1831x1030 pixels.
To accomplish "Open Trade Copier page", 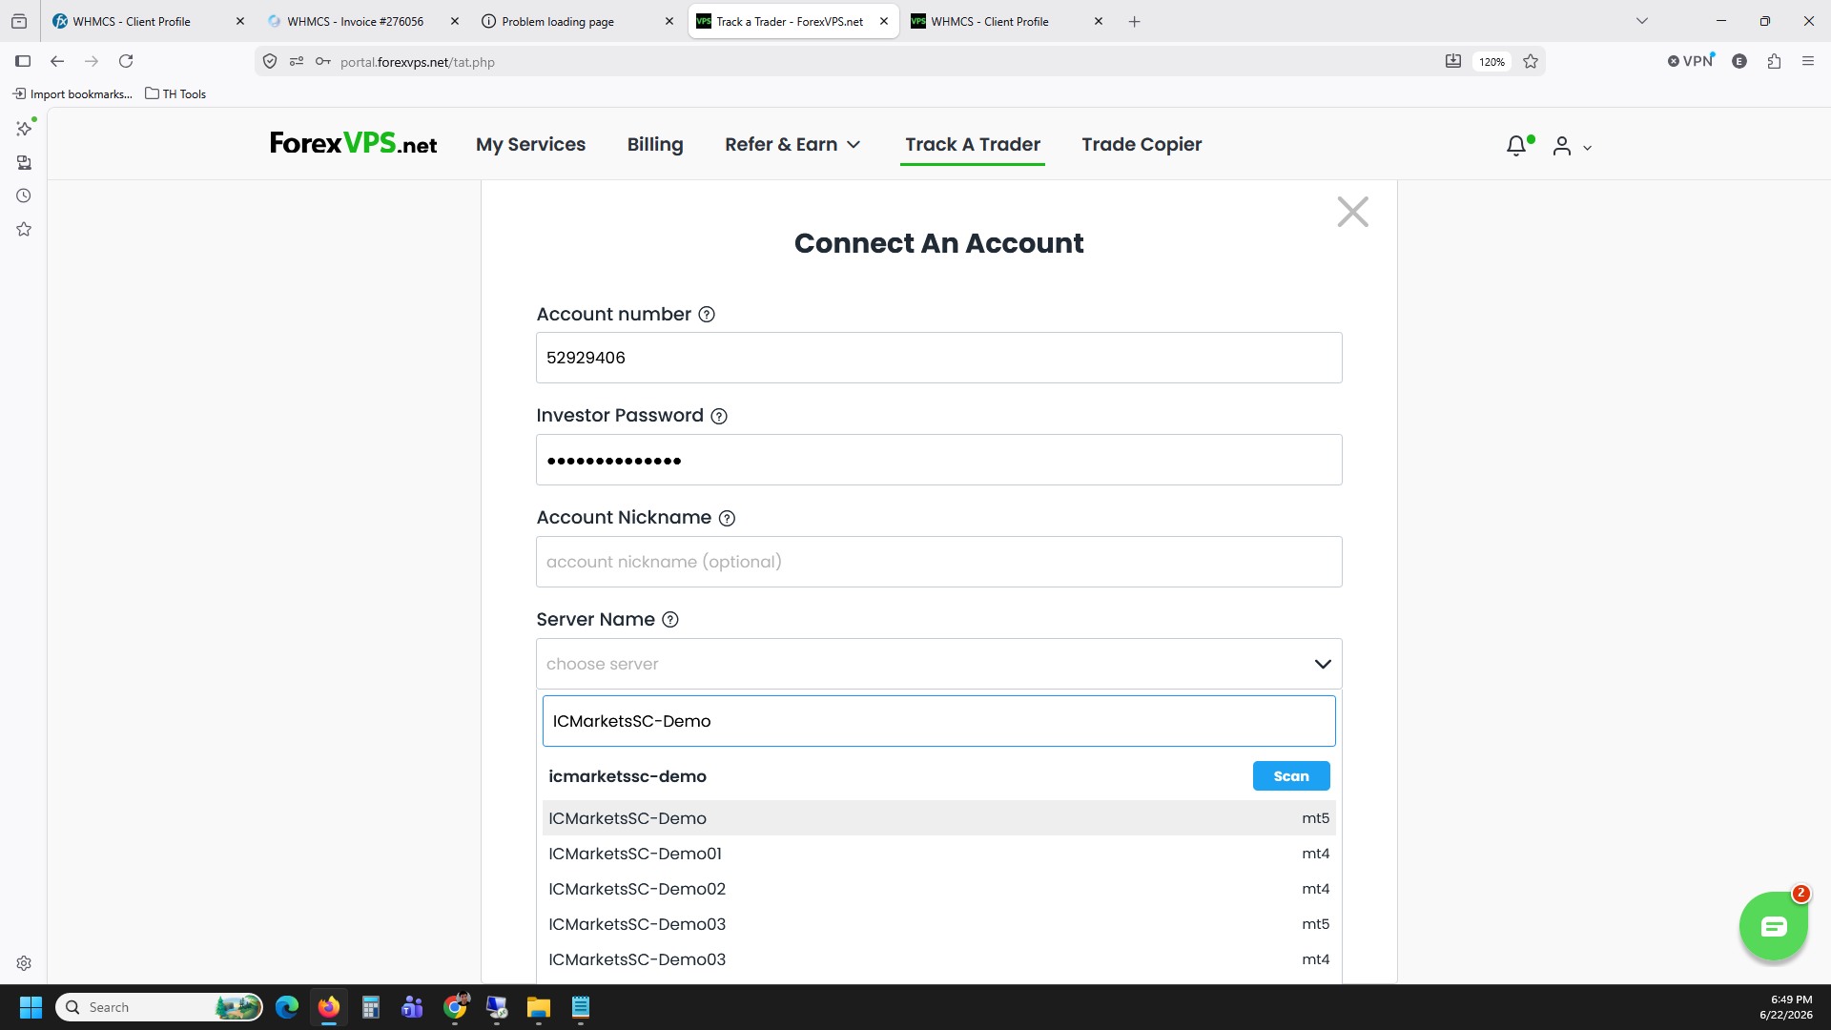I will [1142, 145].
